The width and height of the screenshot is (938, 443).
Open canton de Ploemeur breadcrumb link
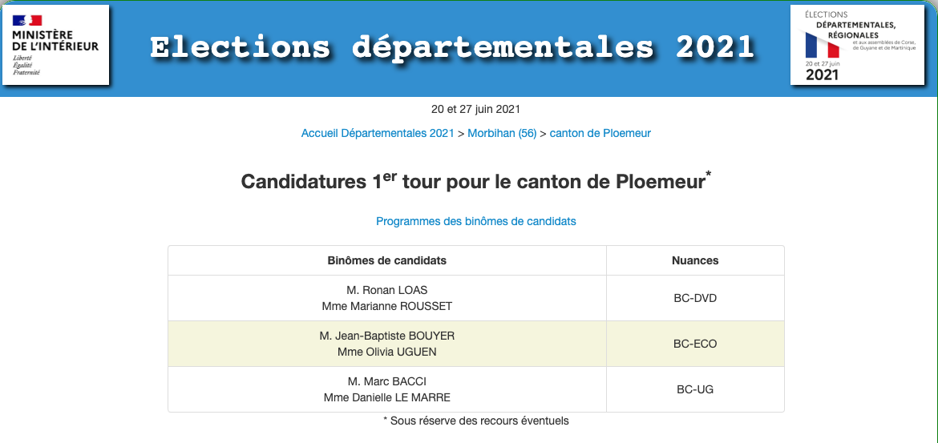click(600, 134)
